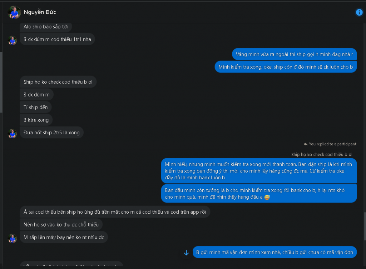
Task: Click avatar beside 'B ck dùm m cod thiếu 1tr1 nha'
Action: (13, 40)
